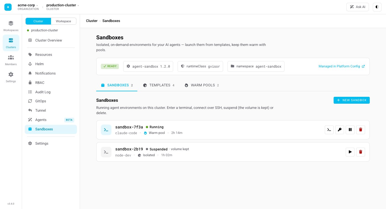Open cluster Settings in the sidebar menu
386x209 pixels.
coord(51,144)
